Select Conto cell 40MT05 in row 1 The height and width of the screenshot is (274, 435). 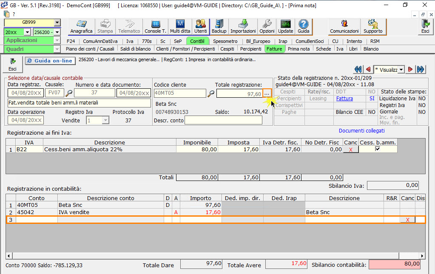(37, 205)
